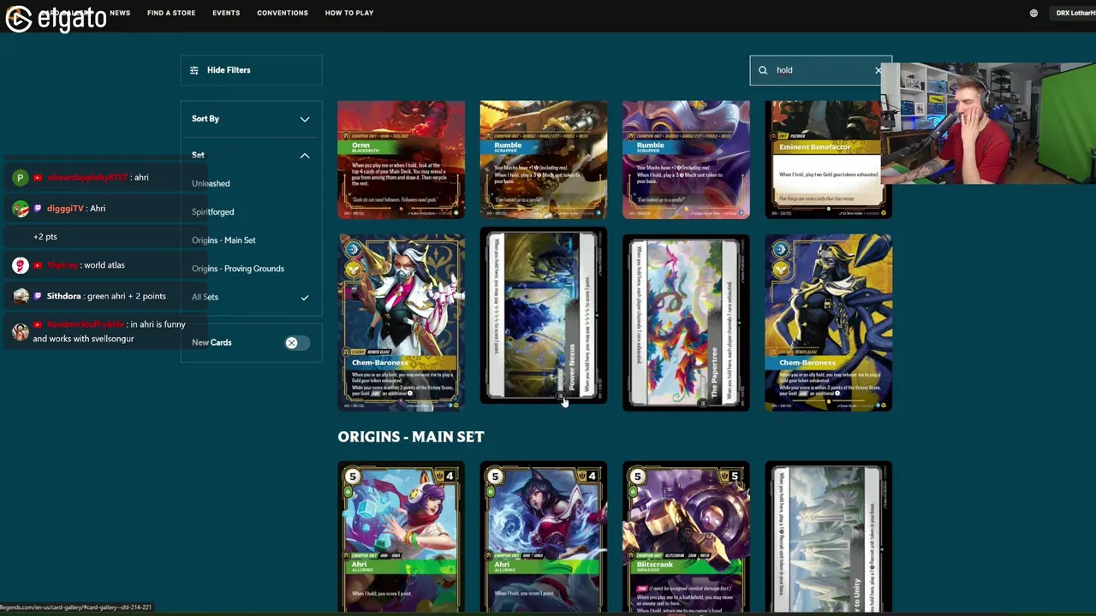Open the Chem-Baroness card with white-haired art
Viewport: 1096px width, 616px height.
[x=402, y=323]
